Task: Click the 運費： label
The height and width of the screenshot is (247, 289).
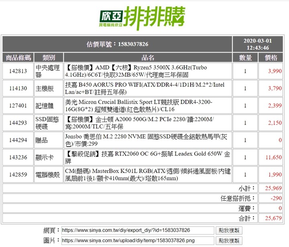Action: coord(247,208)
